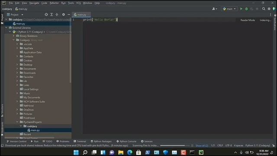Expand the OneDrive folder
The height and width of the screenshot is (156, 277).
17,110
